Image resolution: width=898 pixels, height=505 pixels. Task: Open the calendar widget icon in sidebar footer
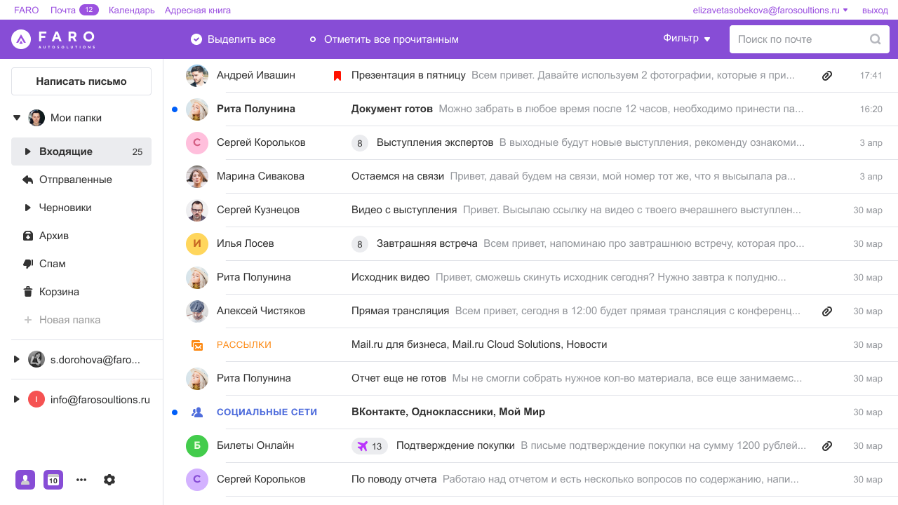pyautogui.click(x=53, y=480)
